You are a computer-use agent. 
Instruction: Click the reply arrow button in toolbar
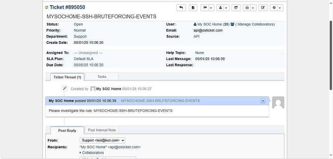[x=181, y=8]
